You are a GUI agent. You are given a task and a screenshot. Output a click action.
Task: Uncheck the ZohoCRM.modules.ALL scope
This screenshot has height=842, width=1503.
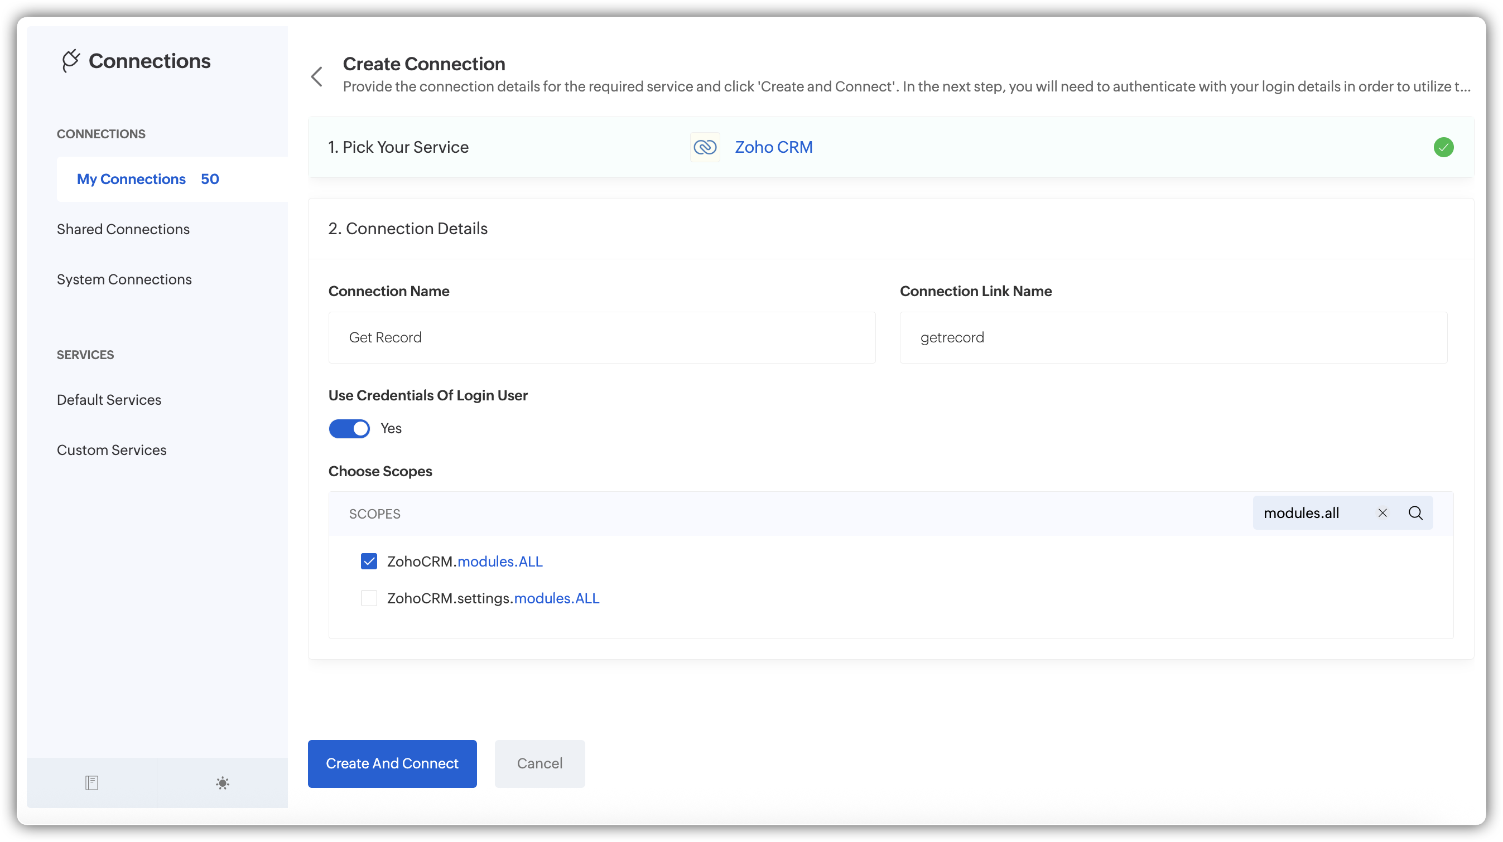(x=369, y=562)
